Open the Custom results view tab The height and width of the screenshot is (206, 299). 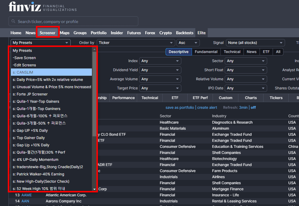point(226,98)
